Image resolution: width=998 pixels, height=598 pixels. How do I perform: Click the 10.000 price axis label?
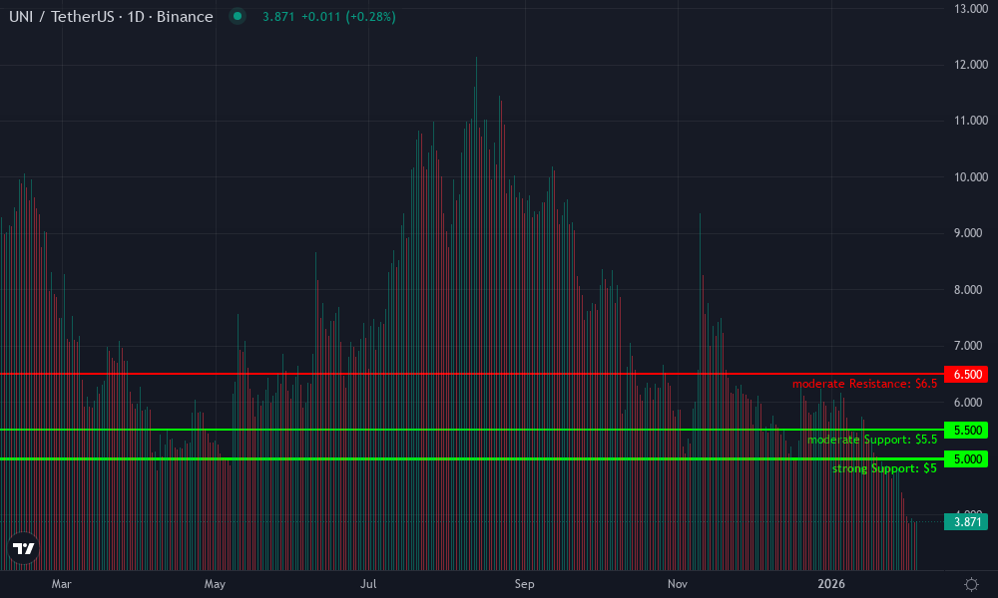pos(971,176)
